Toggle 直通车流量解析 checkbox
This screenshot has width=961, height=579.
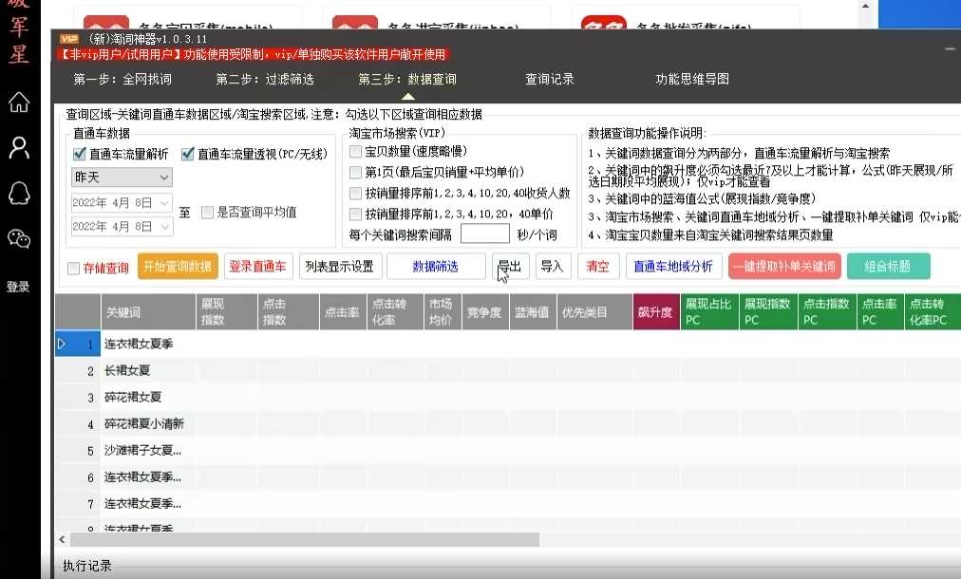[79, 154]
